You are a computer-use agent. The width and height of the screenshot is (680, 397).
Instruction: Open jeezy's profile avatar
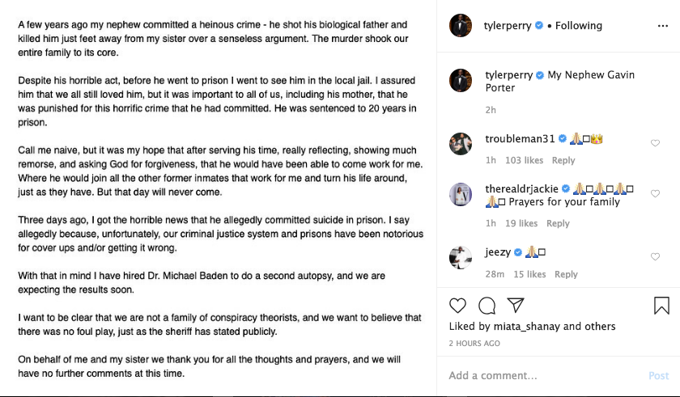pyautogui.click(x=461, y=256)
